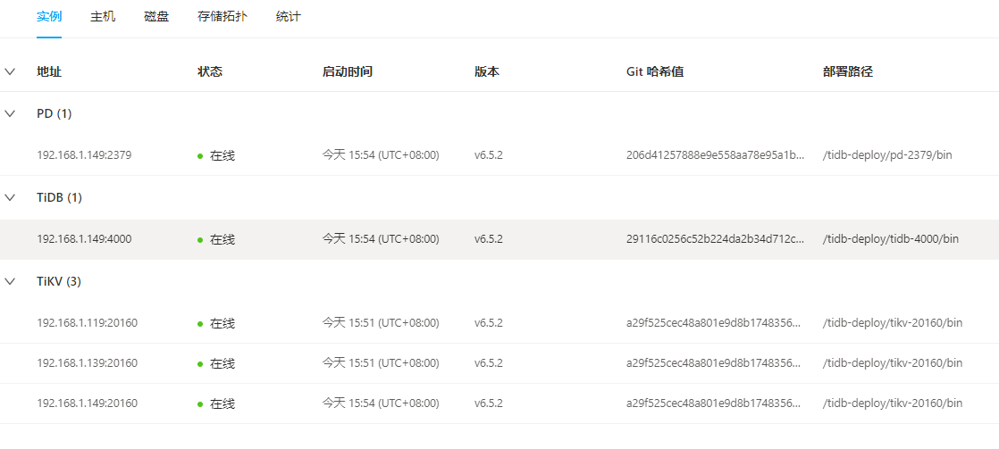Click the green status dot for PD 192.168.1.149:2379
The width and height of the screenshot is (999, 449).
(200, 156)
